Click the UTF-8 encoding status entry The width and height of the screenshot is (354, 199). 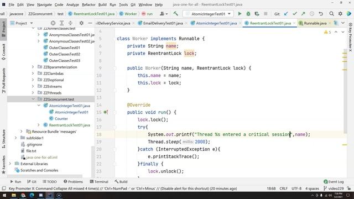[296, 188]
